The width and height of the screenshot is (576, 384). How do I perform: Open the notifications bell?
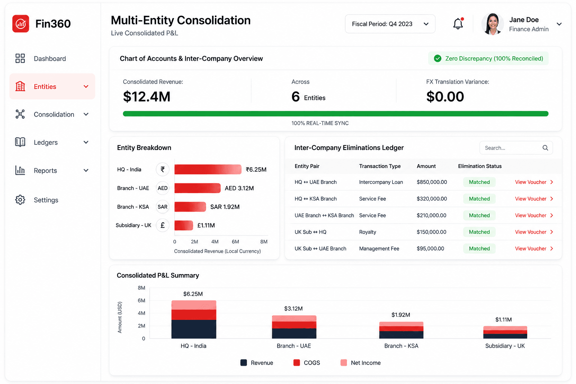click(x=458, y=24)
